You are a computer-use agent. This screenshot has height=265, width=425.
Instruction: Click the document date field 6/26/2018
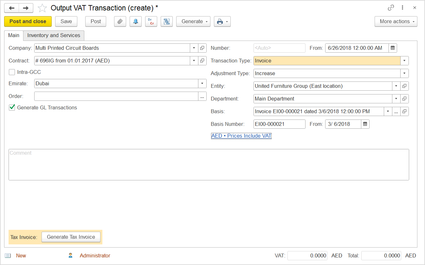point(357,48)
